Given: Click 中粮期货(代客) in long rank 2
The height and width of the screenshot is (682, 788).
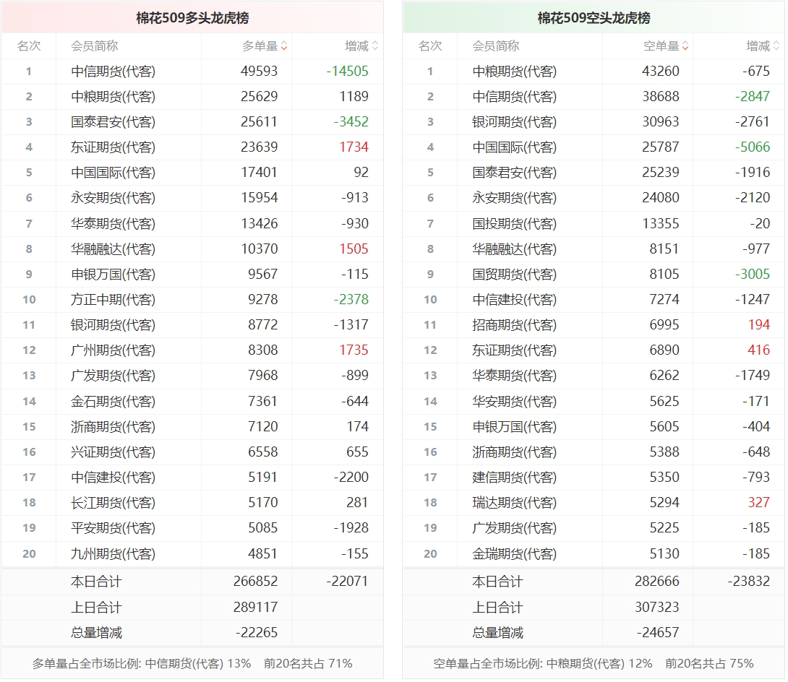Looking at the screenshot, I should 113,96.
